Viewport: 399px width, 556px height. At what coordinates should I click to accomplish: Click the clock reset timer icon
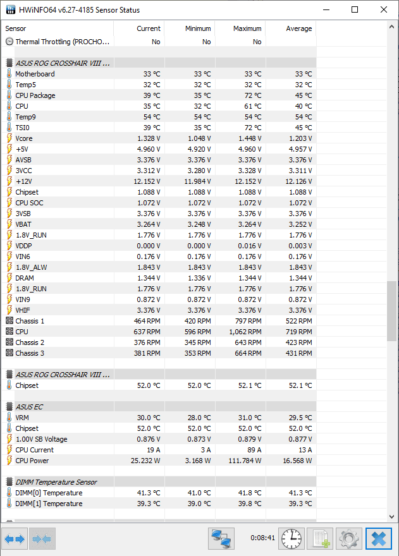pos(292,539)
